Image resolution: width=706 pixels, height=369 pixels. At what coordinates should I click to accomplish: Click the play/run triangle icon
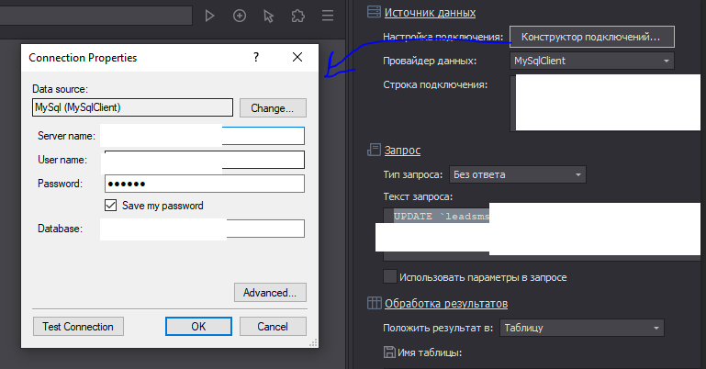pos(209,16)
